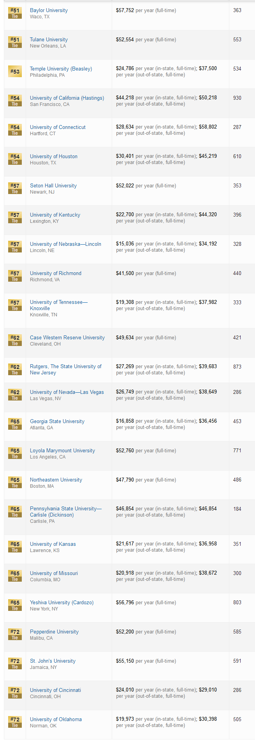This screenshot has height=741, width=255.
Task: Click the #53 rank badge for Temple
Action: click(x=15, y=72)
